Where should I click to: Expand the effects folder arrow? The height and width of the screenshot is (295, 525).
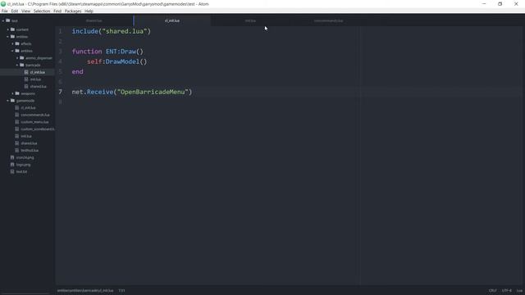click(13, 43)
